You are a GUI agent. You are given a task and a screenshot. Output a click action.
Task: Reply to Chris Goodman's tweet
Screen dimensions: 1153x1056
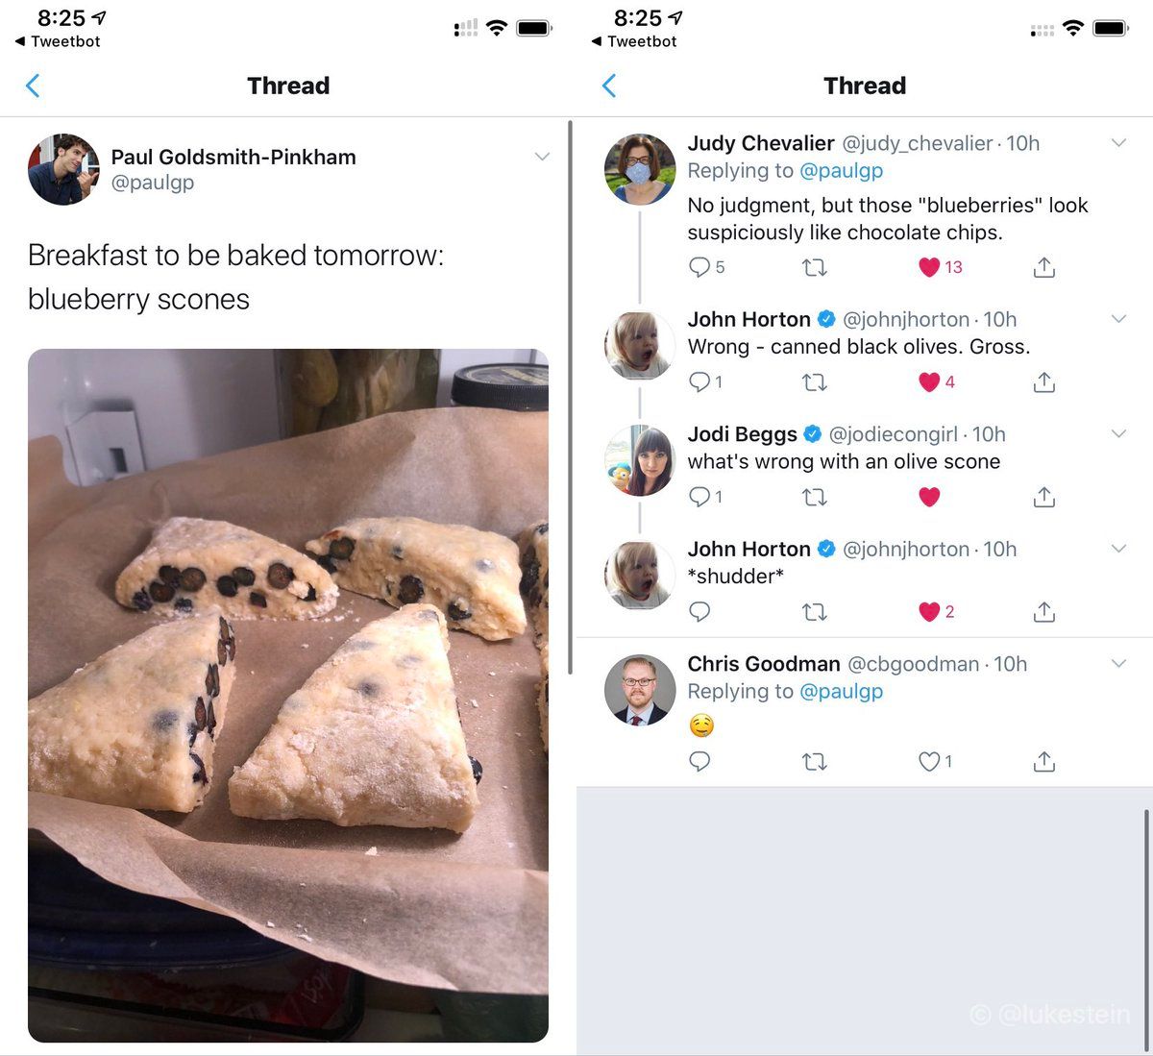pyautogui.click(x=699, y=762)
